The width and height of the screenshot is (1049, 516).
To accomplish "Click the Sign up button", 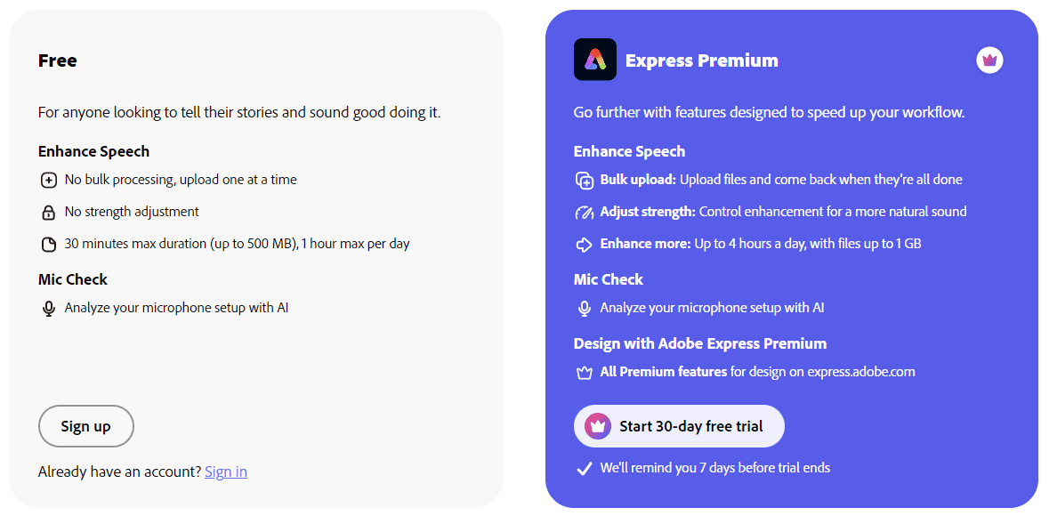I will [x=86, y=426].
